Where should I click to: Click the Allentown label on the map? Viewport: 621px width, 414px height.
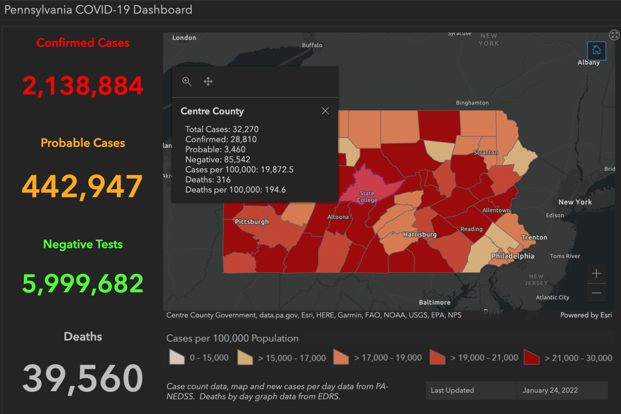[496, 210]
